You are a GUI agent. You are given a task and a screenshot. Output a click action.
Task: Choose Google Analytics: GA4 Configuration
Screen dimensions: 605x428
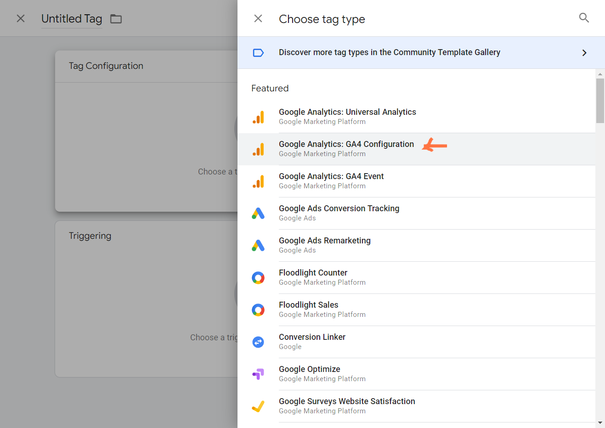click(416, 149)
